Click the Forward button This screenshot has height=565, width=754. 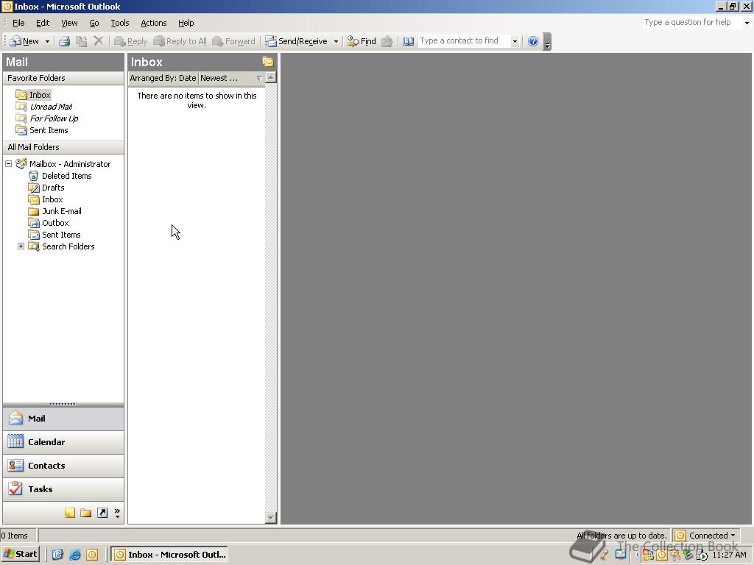coord(233,41)
